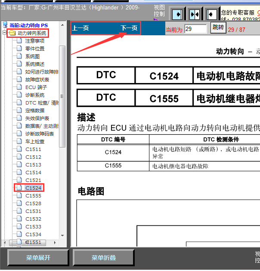Click the C1555 cell in DTC table
260x271 pixels.
tap(113, 166)
